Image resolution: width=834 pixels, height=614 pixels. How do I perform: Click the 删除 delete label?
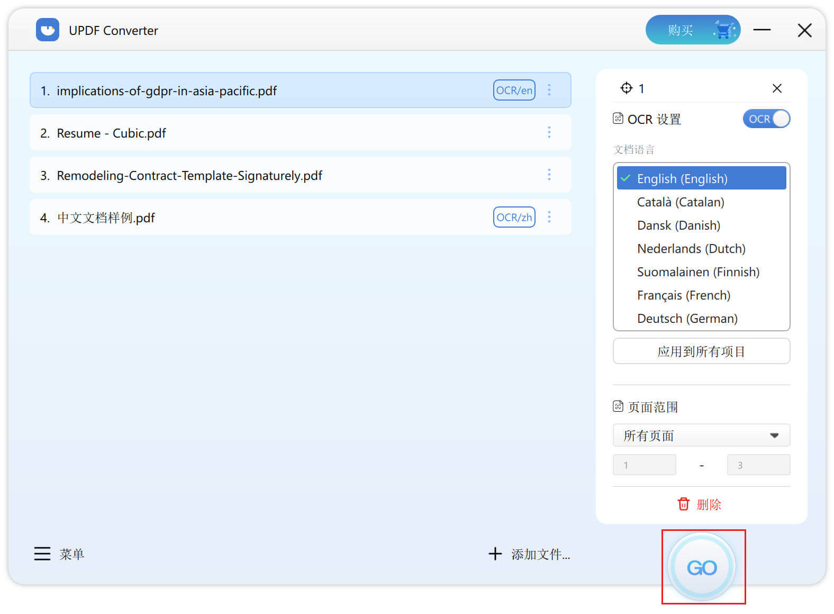coord(709,504)
